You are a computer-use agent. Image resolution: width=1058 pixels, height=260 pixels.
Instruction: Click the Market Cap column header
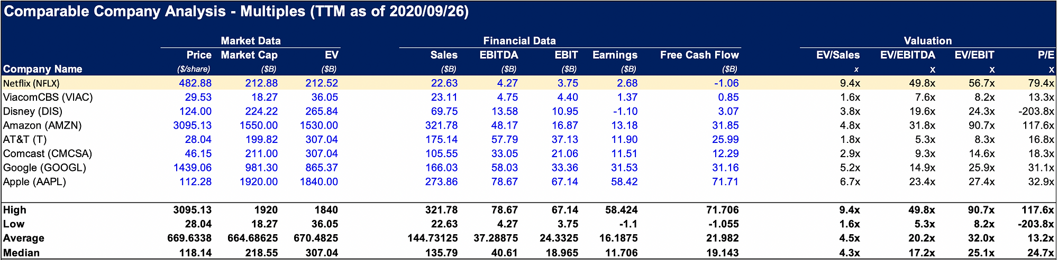coord(249,55)
